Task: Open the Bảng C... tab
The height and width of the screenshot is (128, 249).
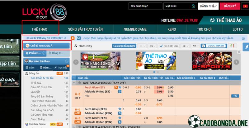Action: [58, 53]
